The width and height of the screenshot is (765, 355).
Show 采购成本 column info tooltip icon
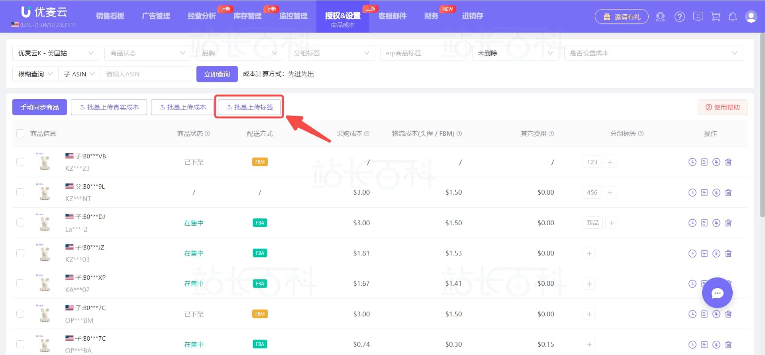pyautogui.click(x=367, y=134)
